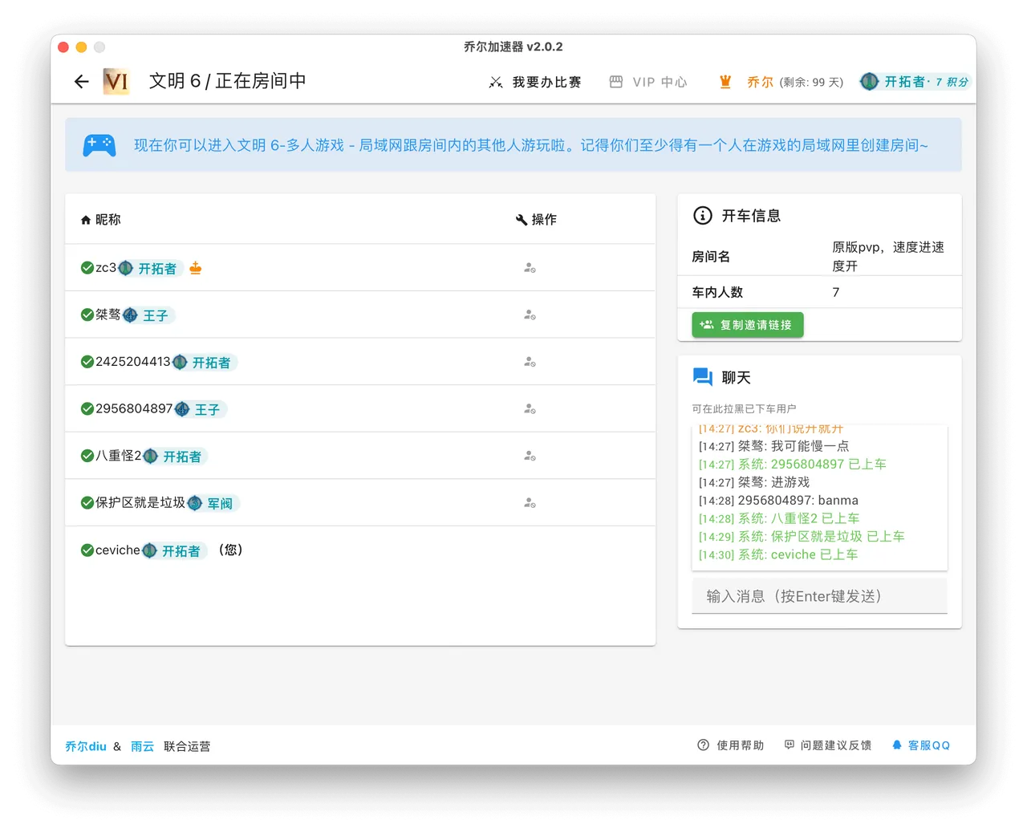Viewport: 1027px width, 832px height.
Task: Click chat message 桀骜: 进游戏
Action: click(x=754, y=482)
